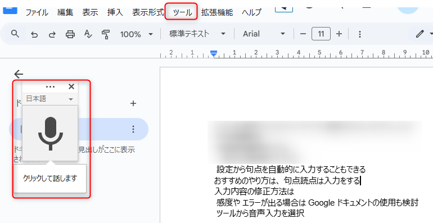Click the back arrow in the outline panel

19,74
